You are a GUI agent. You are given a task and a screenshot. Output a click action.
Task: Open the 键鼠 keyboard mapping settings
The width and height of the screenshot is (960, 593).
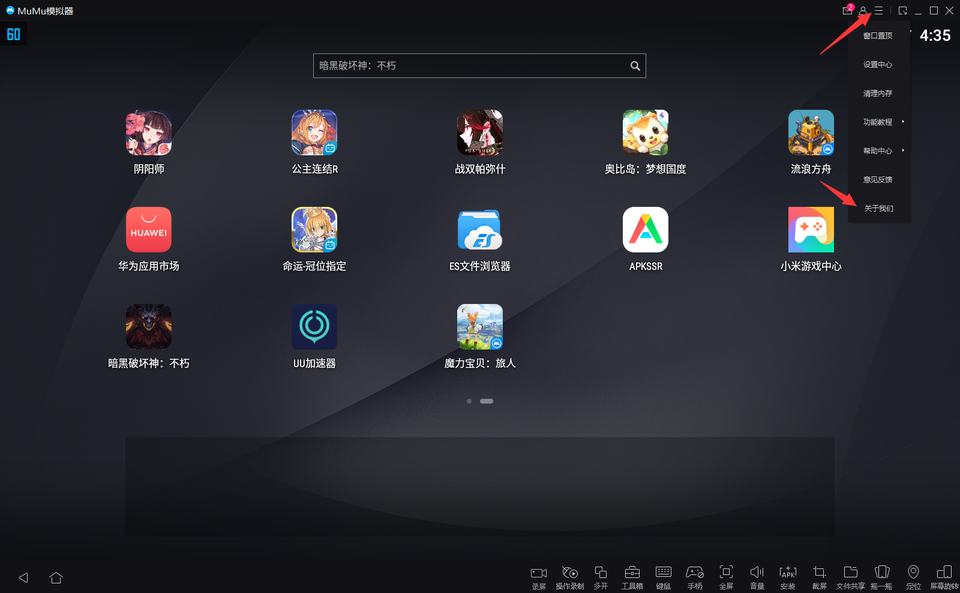[664, 577]
